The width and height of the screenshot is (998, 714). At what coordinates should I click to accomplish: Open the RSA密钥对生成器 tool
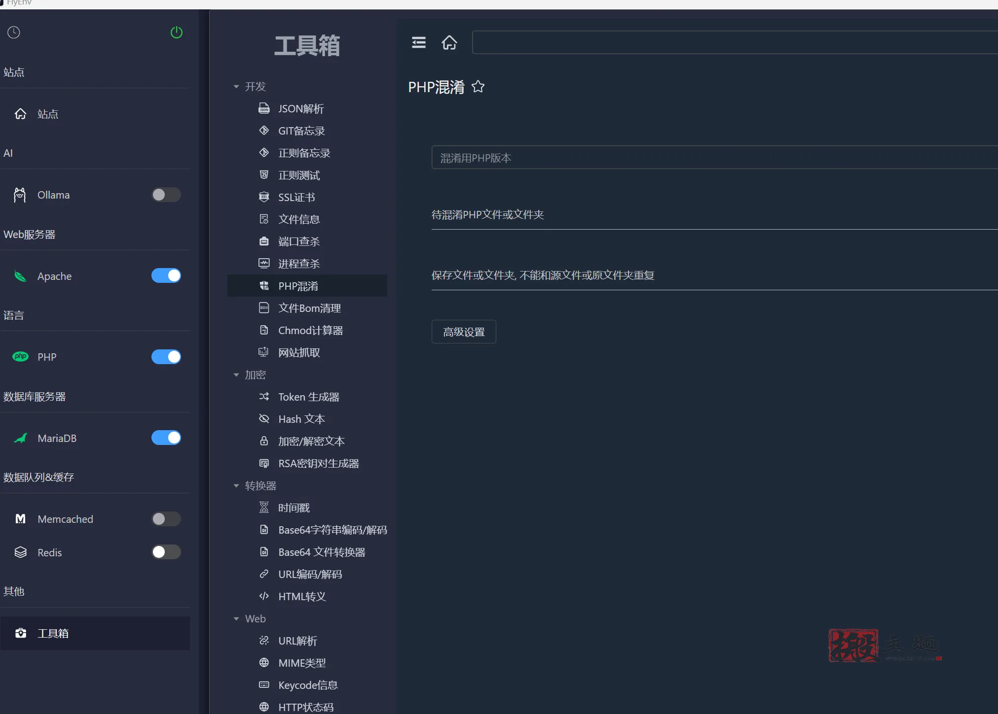click(318, 463)
